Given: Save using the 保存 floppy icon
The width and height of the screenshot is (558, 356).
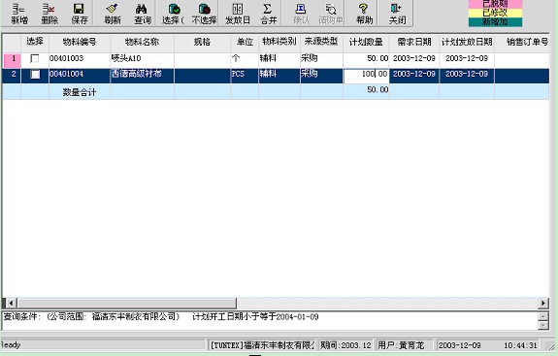Looking at the screenshot, I should pyautogui.click(x=80, y=14).
